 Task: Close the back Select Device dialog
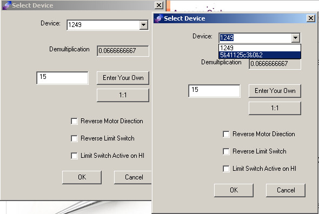tap(159, 5)
